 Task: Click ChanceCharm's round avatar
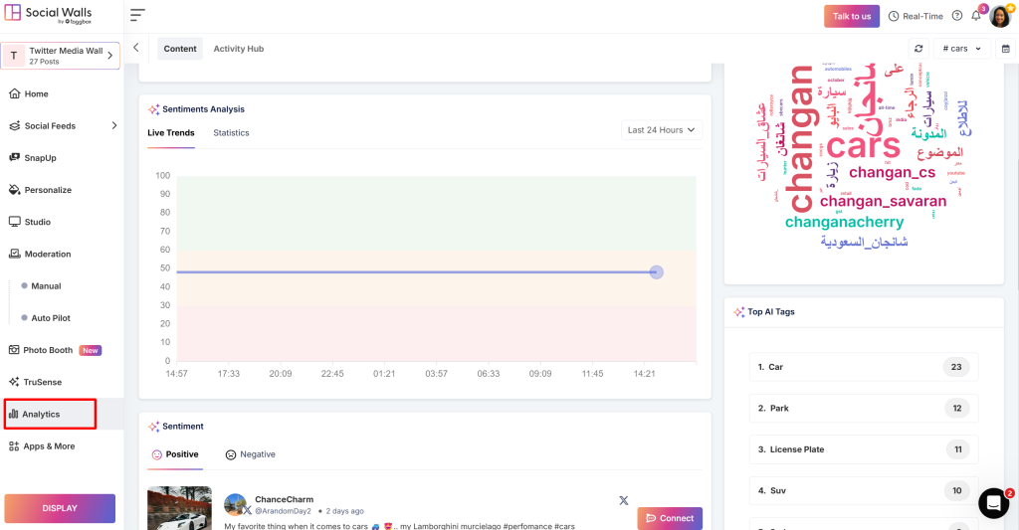point(235,505)
